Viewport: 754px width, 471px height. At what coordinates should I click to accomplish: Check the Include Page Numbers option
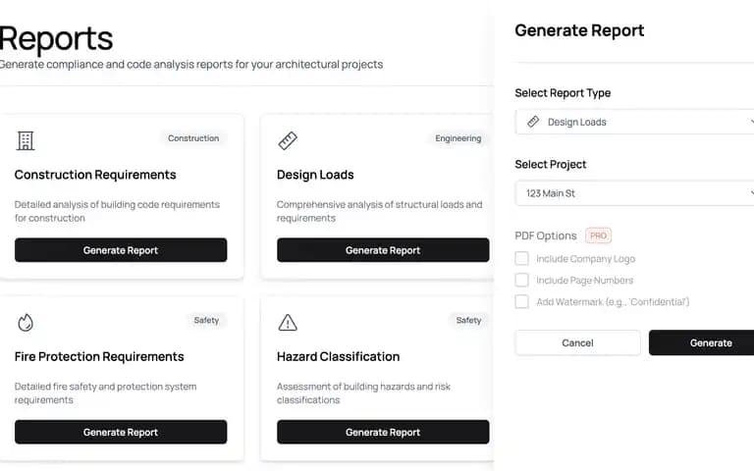pos(521,281)
